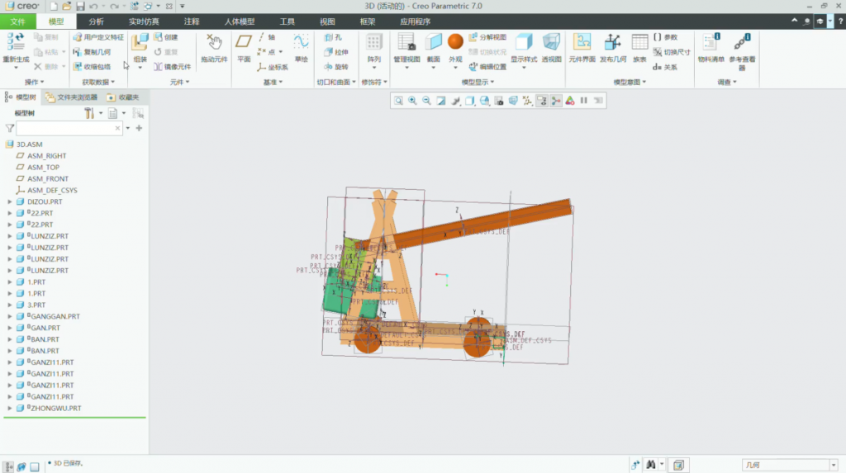This screenshot has height=473, width=846.
Task: Open the 显示样式 display style icon
Action: click(x=524, y=42)
